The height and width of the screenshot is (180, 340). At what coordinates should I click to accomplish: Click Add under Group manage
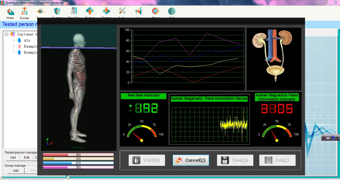(16, 171)
